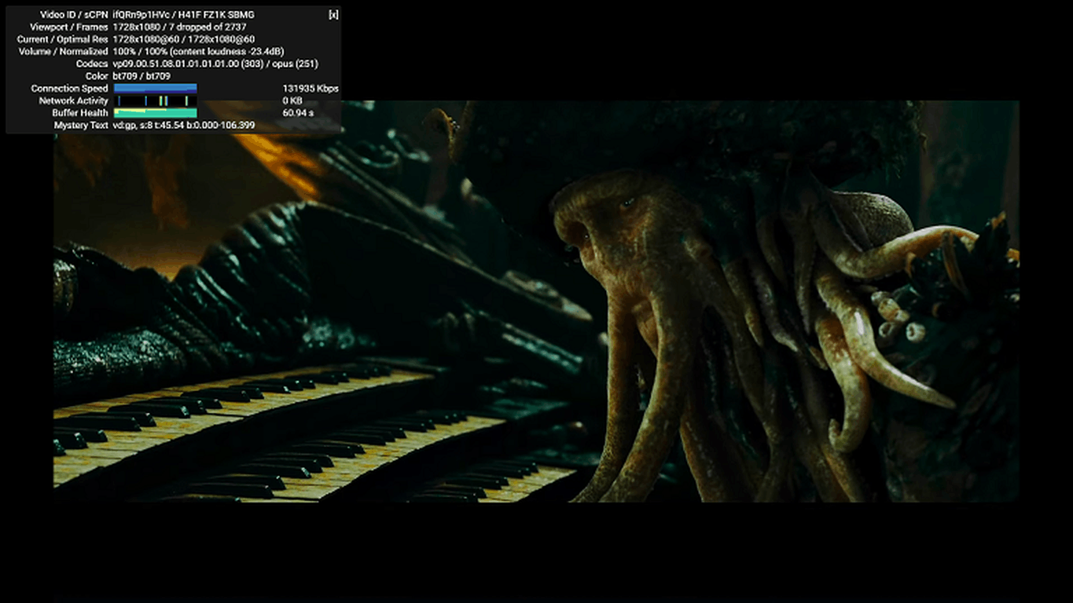Click the Color value bt709 / bt709
1073x603 pixels.
click(x=141, y=76)
